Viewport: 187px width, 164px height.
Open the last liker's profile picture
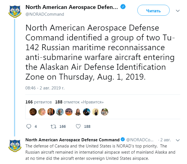105,112
